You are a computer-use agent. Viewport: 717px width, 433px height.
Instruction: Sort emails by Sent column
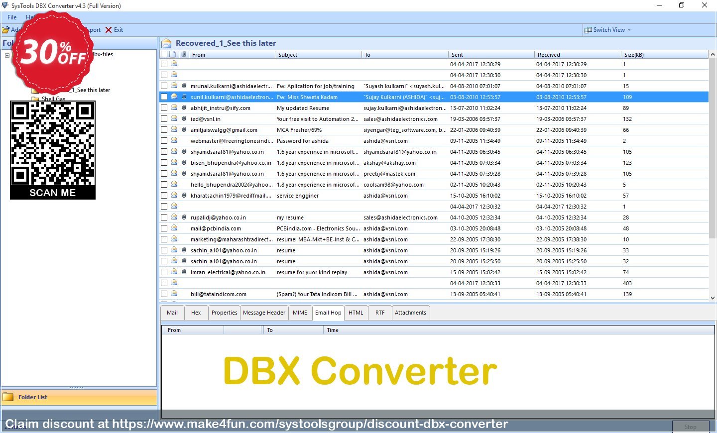pos(491,55)
